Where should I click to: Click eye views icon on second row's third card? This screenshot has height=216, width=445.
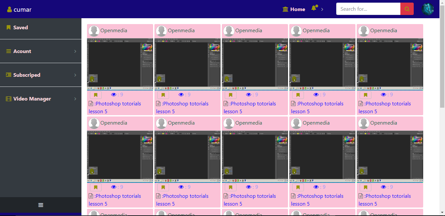(x=249, y=187)
